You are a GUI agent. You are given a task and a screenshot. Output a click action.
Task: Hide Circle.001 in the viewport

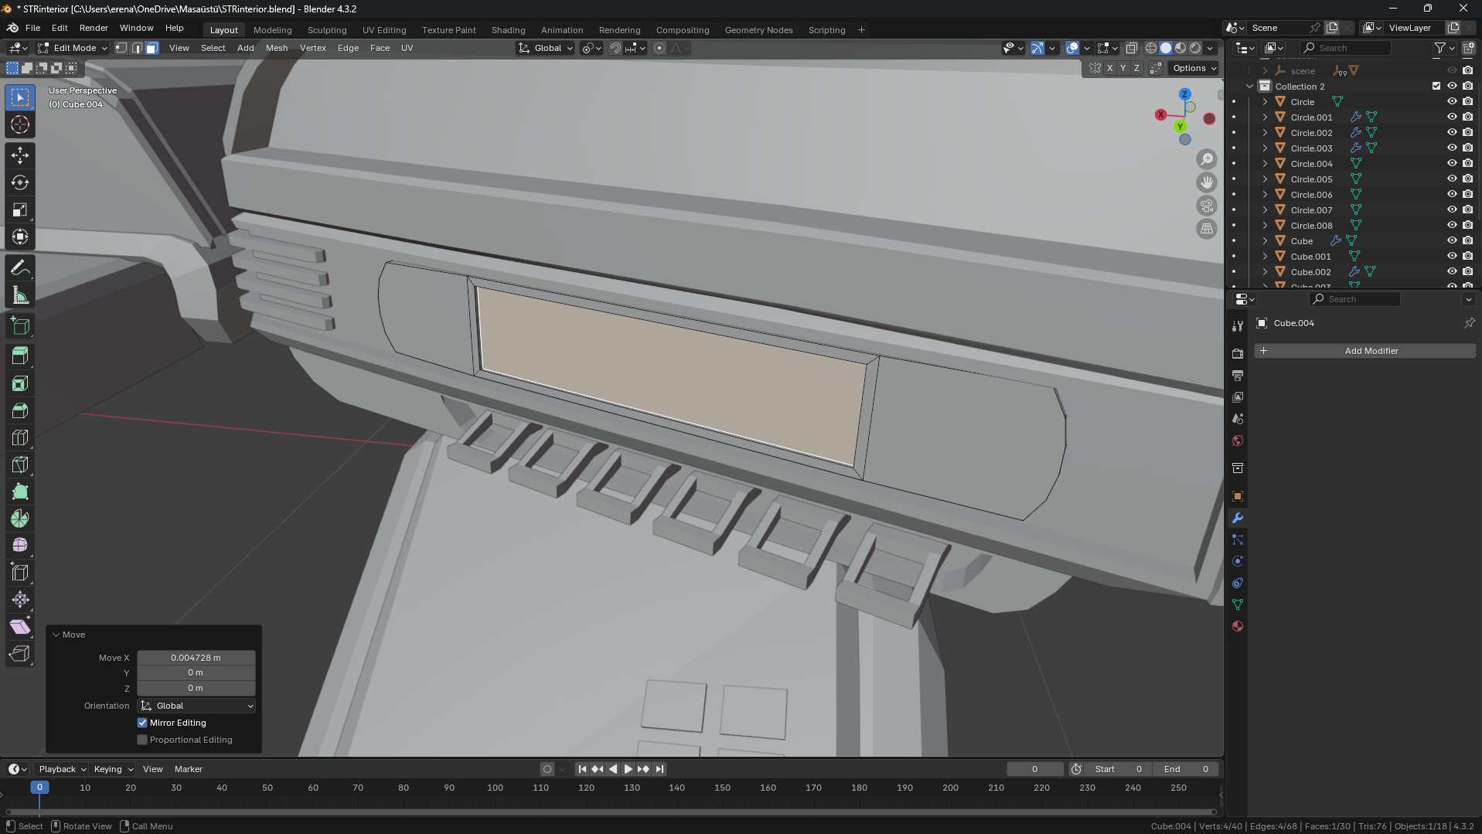[x=1452, y=117]
